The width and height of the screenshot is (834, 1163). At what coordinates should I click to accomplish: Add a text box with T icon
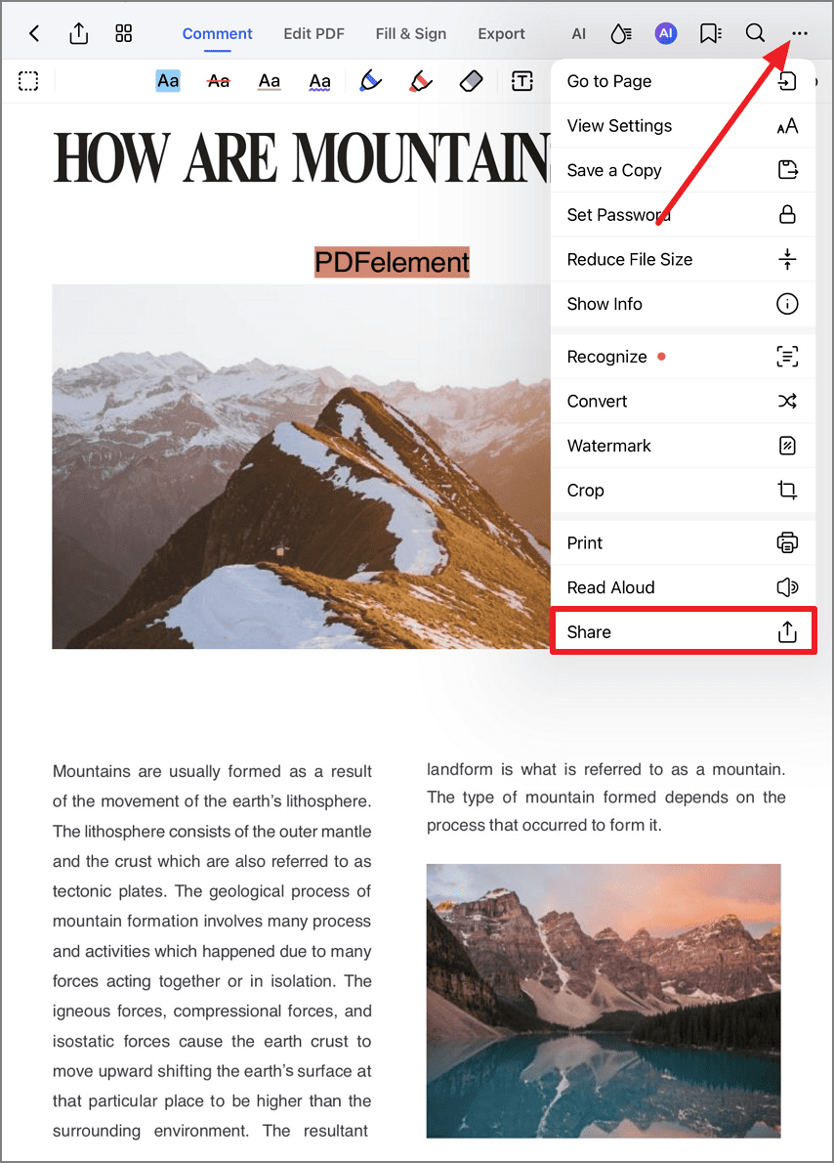[x=521, y=81]
